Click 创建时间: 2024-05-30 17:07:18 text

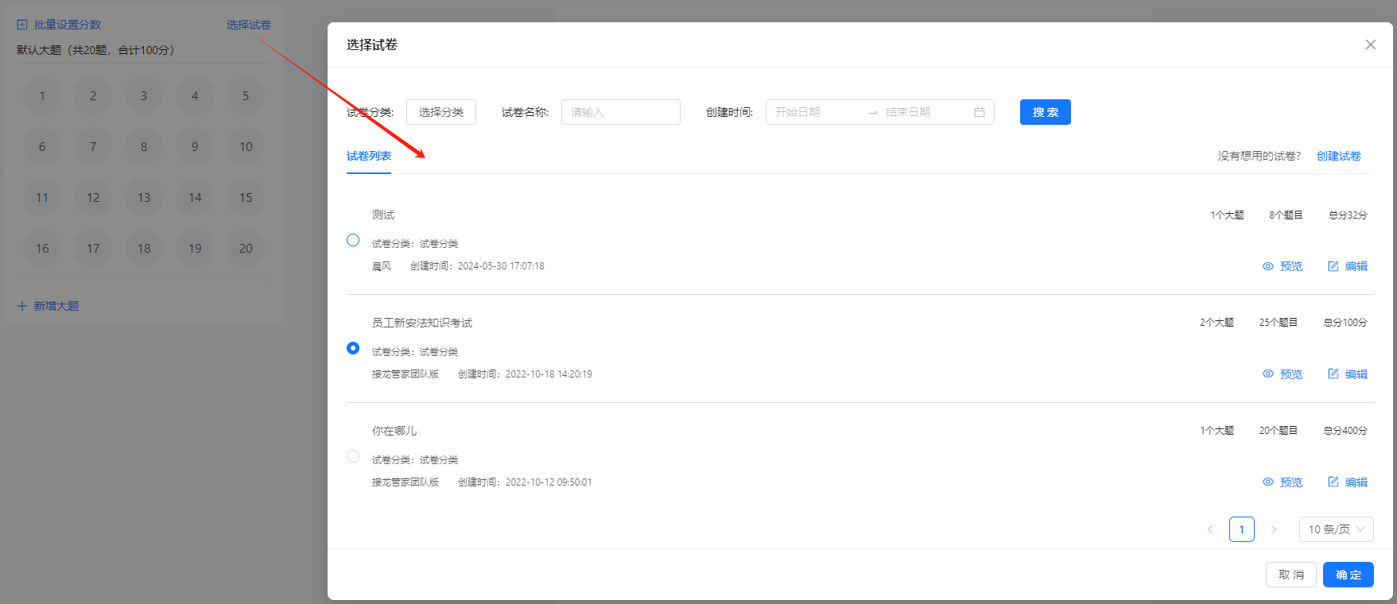[477, 266]
